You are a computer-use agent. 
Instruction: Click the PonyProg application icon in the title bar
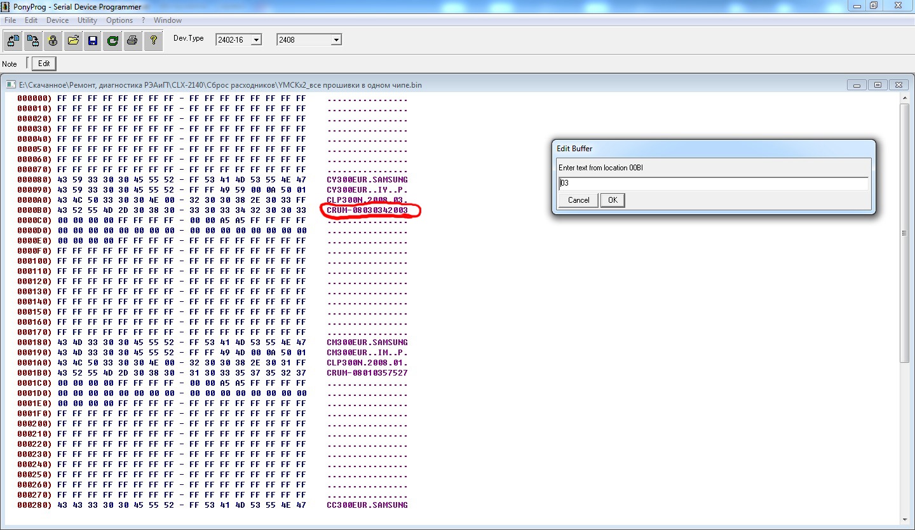tap(6, 6)
